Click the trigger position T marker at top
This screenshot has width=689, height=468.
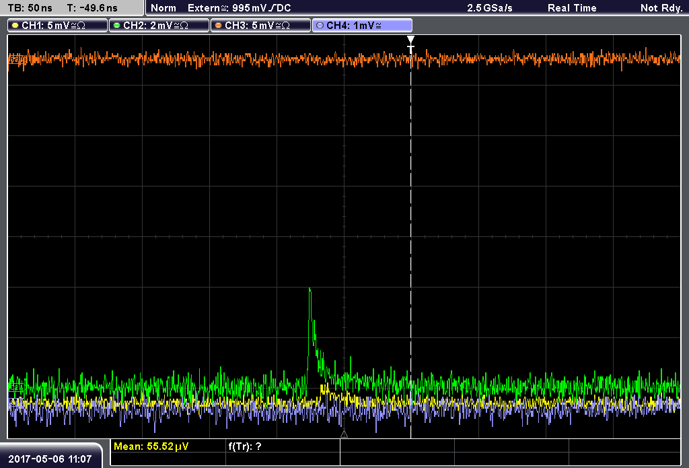pyautogui.click(x=411, y=44)
